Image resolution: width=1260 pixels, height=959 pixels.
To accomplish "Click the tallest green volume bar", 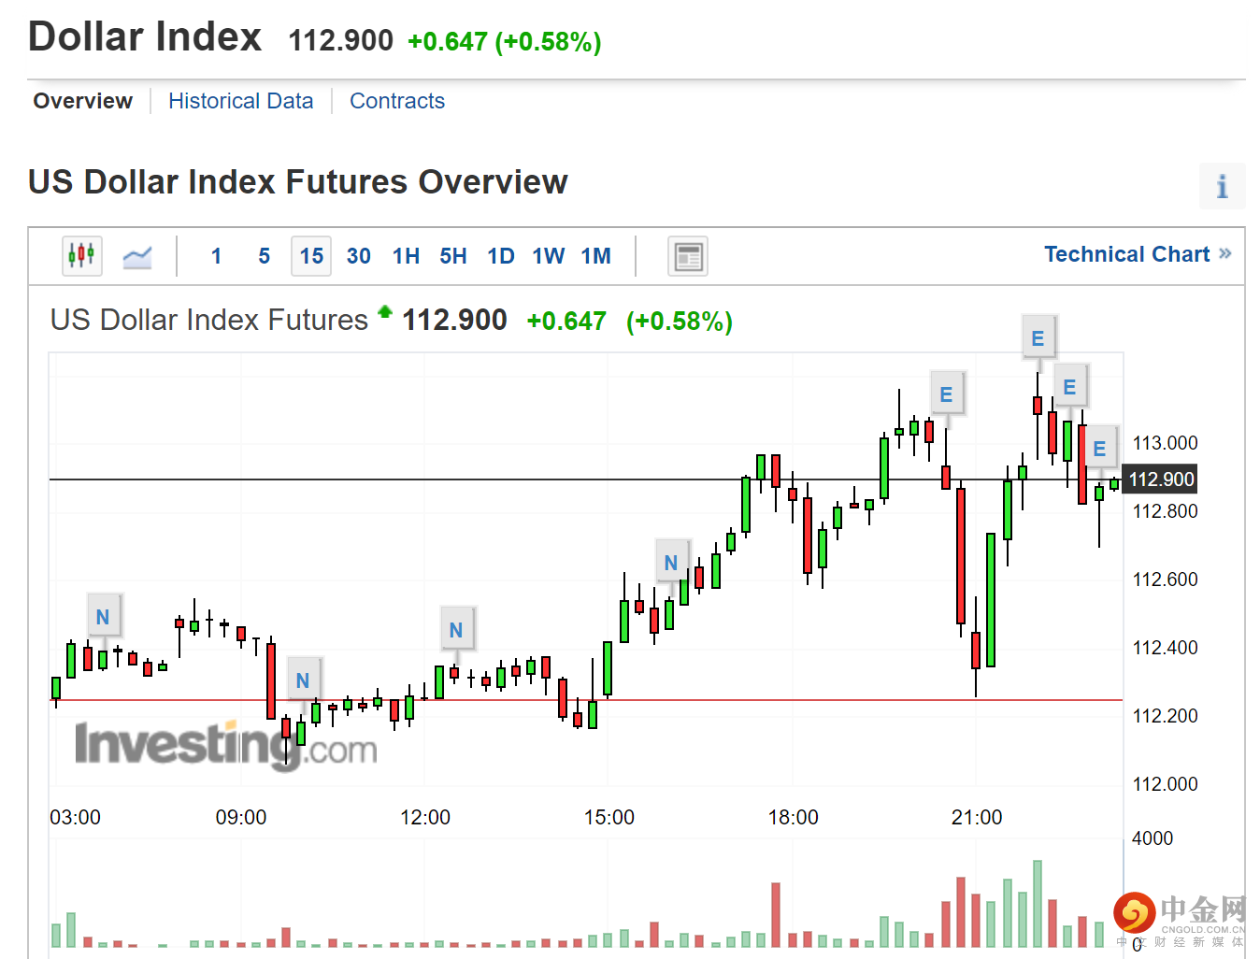I will click(x=1038, y=904).
